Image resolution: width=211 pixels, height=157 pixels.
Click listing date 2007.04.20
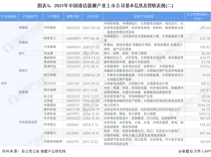pyautogui.click(x=91, y=28)
